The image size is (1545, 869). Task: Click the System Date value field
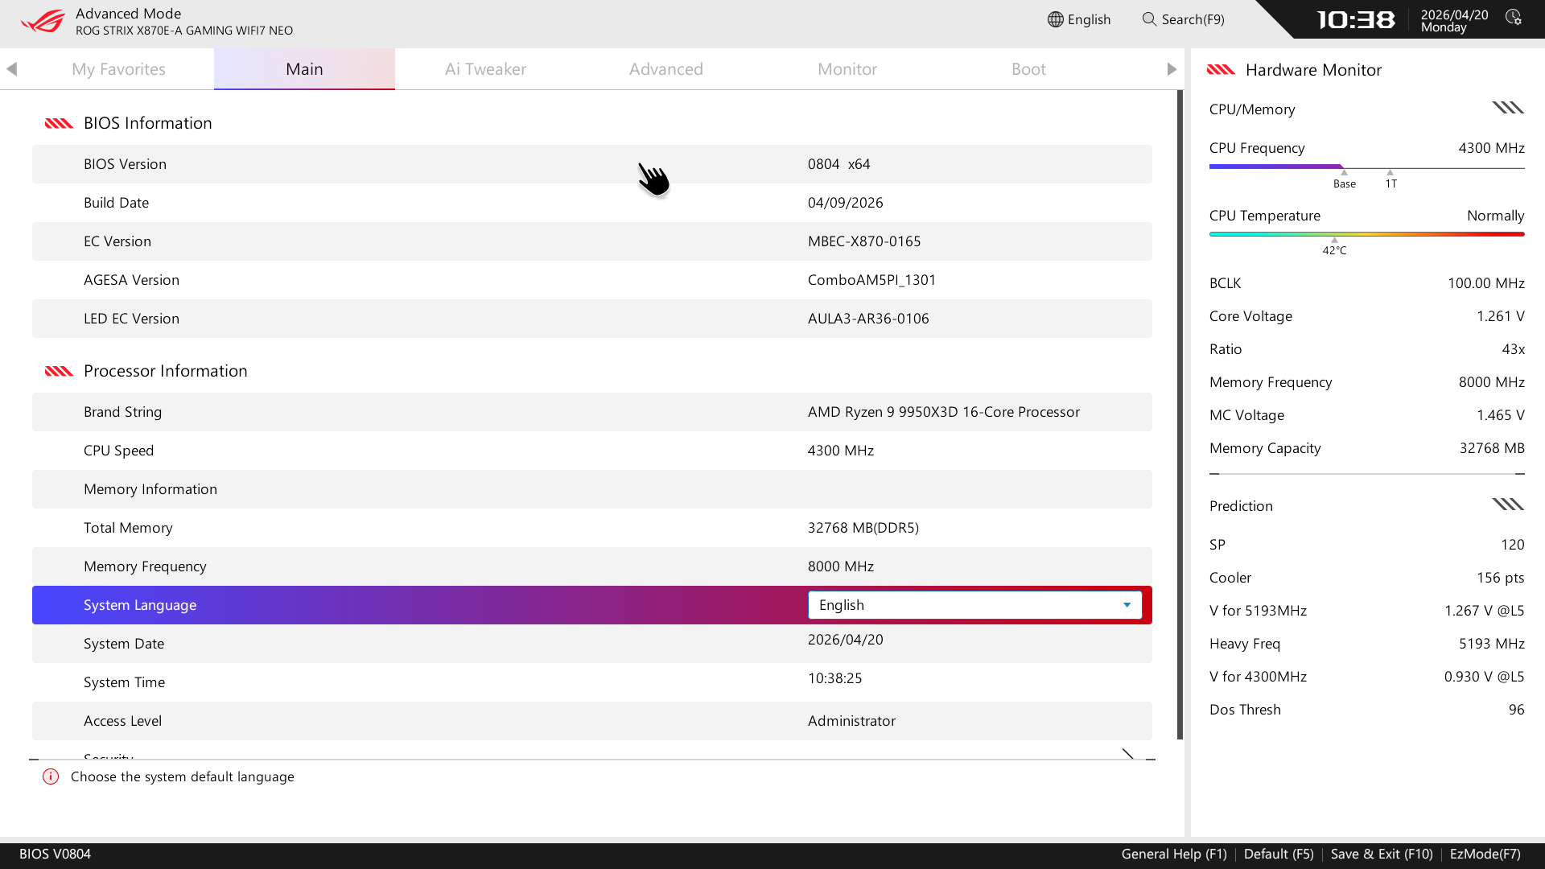tap(845, 640)
